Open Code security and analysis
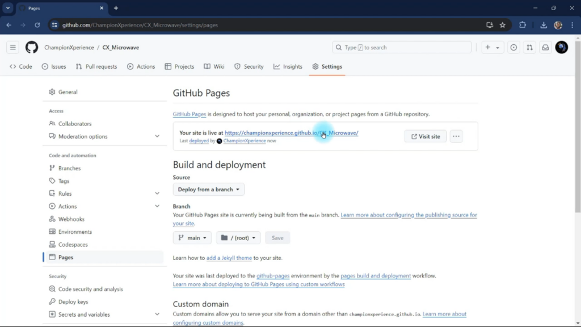The width and height of the screenshot is (581, 327). click(90, 289)
